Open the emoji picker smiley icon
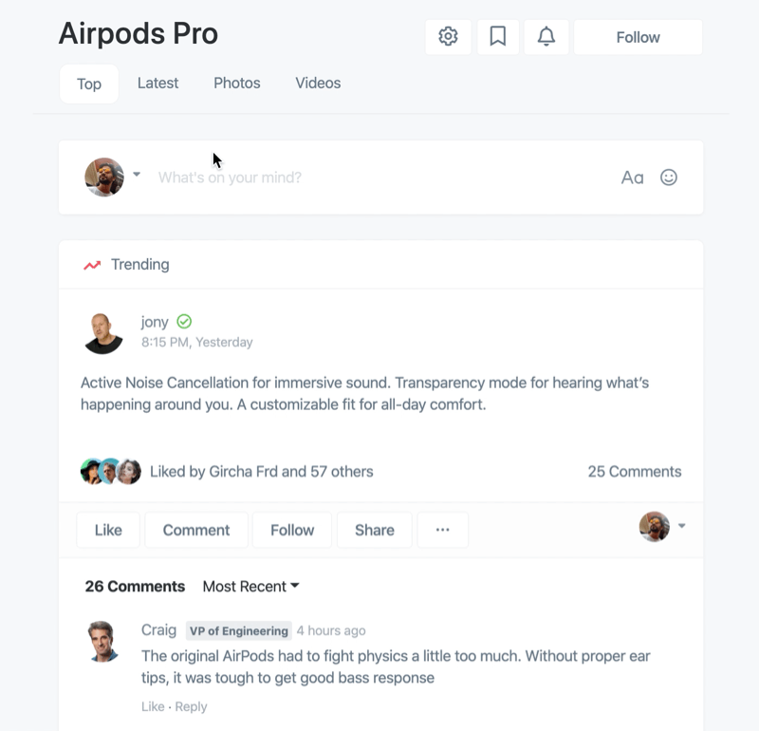The image size is (759, 731). coord(669,178)
